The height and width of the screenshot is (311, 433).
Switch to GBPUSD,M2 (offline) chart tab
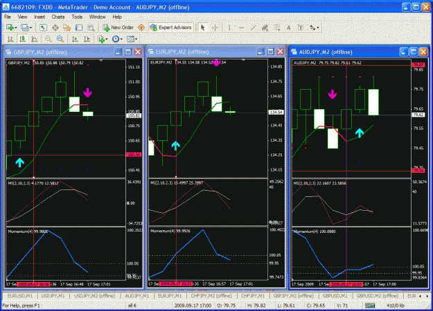[377, 296]
